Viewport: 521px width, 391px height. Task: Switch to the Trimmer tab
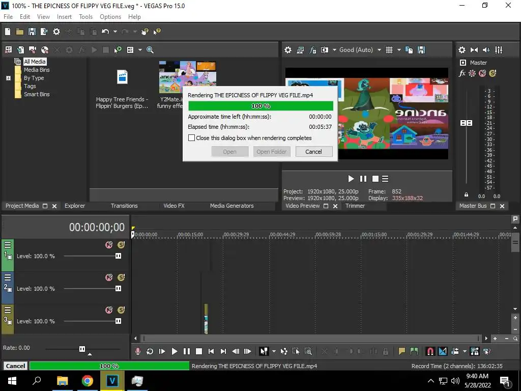click(x=355, y=206)
